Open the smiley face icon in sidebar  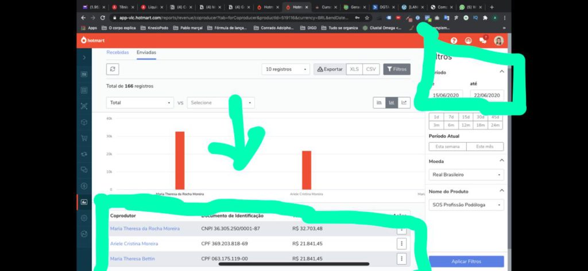click(x=84, y=234)
